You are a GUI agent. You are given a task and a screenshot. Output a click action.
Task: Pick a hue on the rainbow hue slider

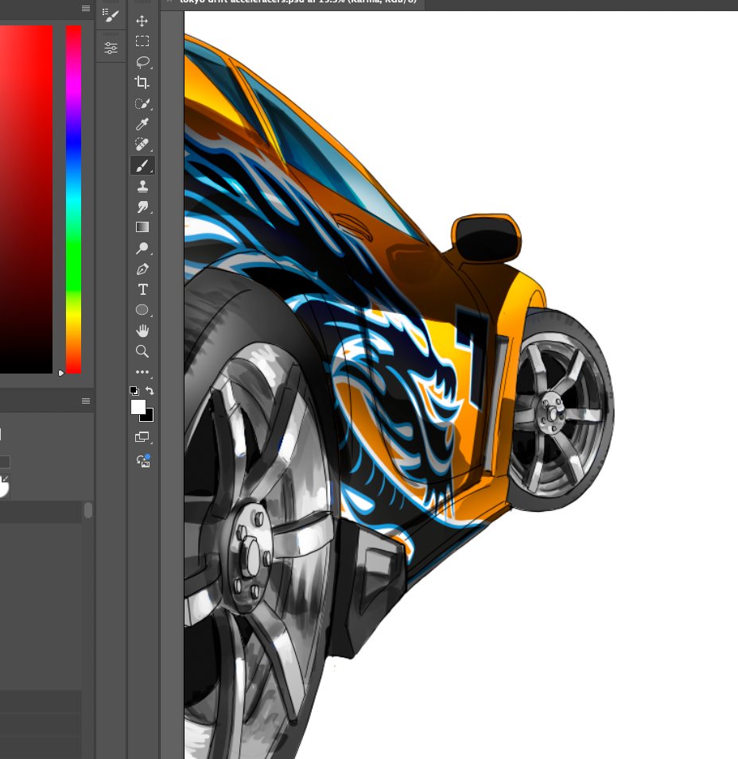click(x=74, y=199)
